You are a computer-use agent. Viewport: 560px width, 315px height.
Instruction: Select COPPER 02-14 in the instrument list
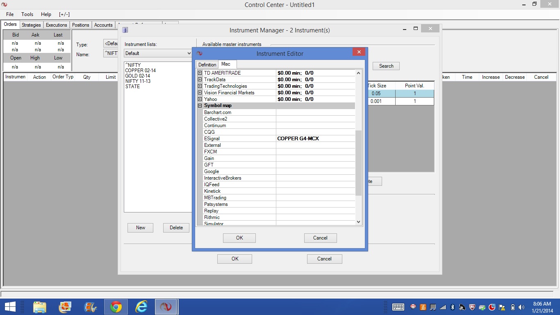(x=141, y=71)
